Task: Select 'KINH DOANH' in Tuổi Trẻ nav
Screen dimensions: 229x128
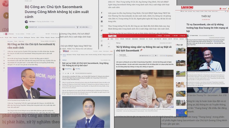Action: tap(135, 39)
